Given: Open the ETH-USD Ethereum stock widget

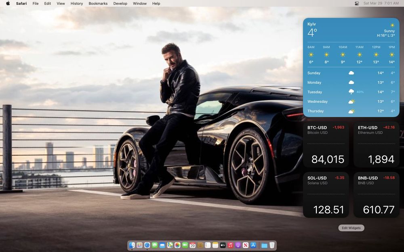Looking at the screenshot, I should (377, 145).
